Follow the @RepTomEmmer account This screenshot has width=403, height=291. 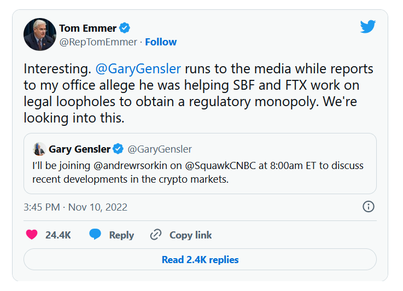(x=161, y=42)
